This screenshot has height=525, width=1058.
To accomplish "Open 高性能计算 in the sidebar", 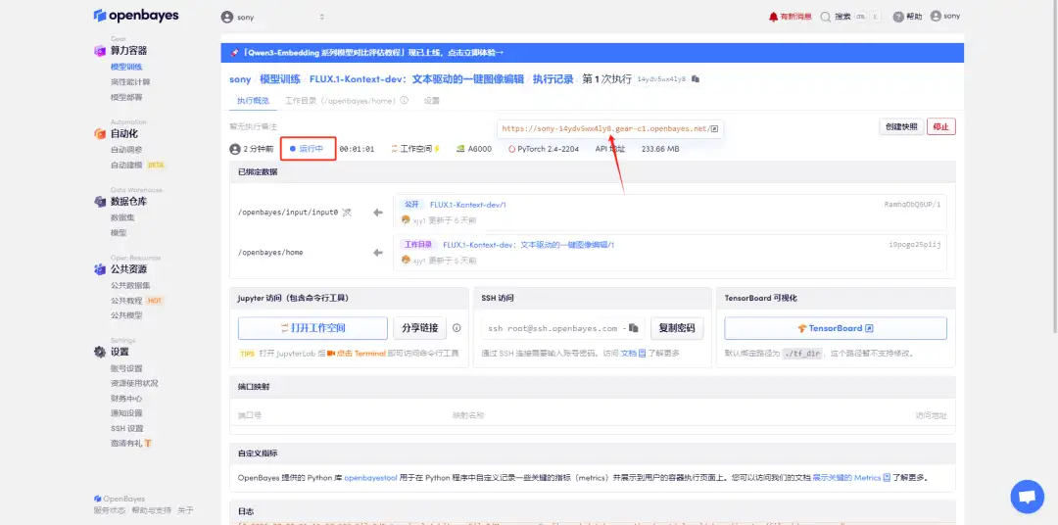I will pyautogui.click(x=131, y=81).
